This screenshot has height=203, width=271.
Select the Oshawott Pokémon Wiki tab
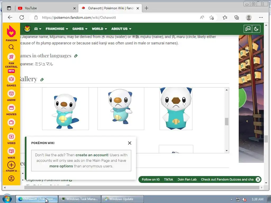110,8
